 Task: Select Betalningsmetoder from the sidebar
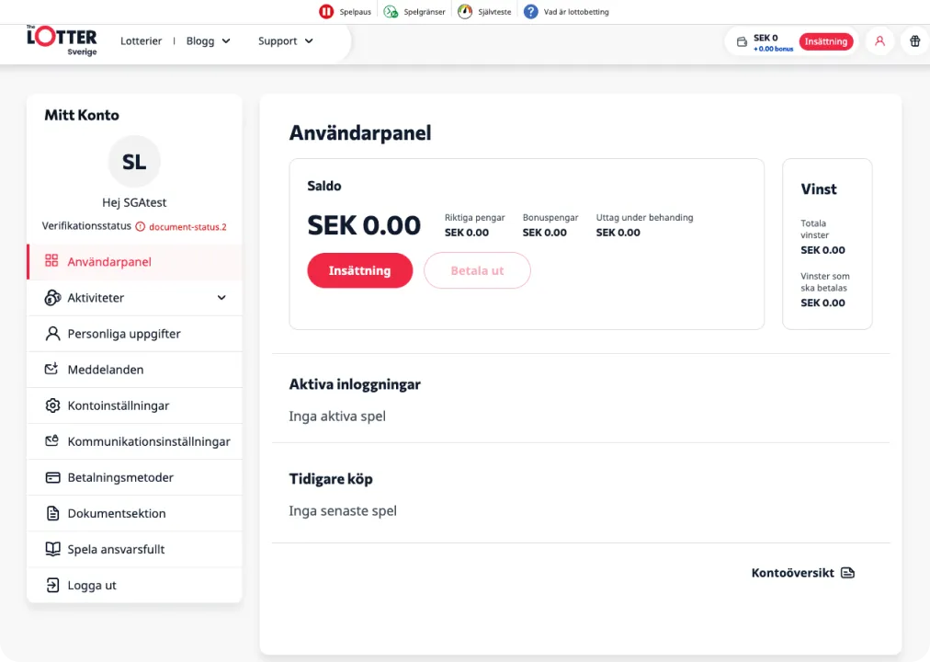coord(119,477)
